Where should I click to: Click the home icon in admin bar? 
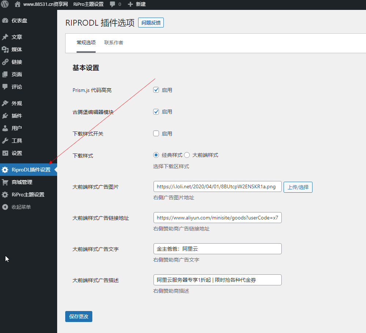[17, 4]
